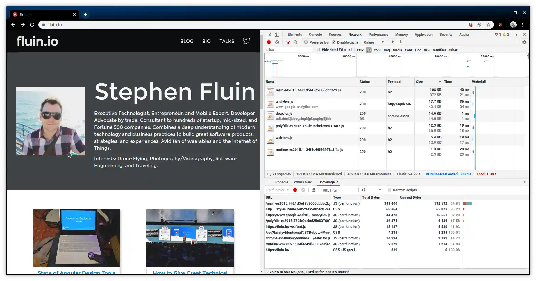Bookmark this page with star icon
The width and height of the screenshot is (536, 281).
(489, 25)
